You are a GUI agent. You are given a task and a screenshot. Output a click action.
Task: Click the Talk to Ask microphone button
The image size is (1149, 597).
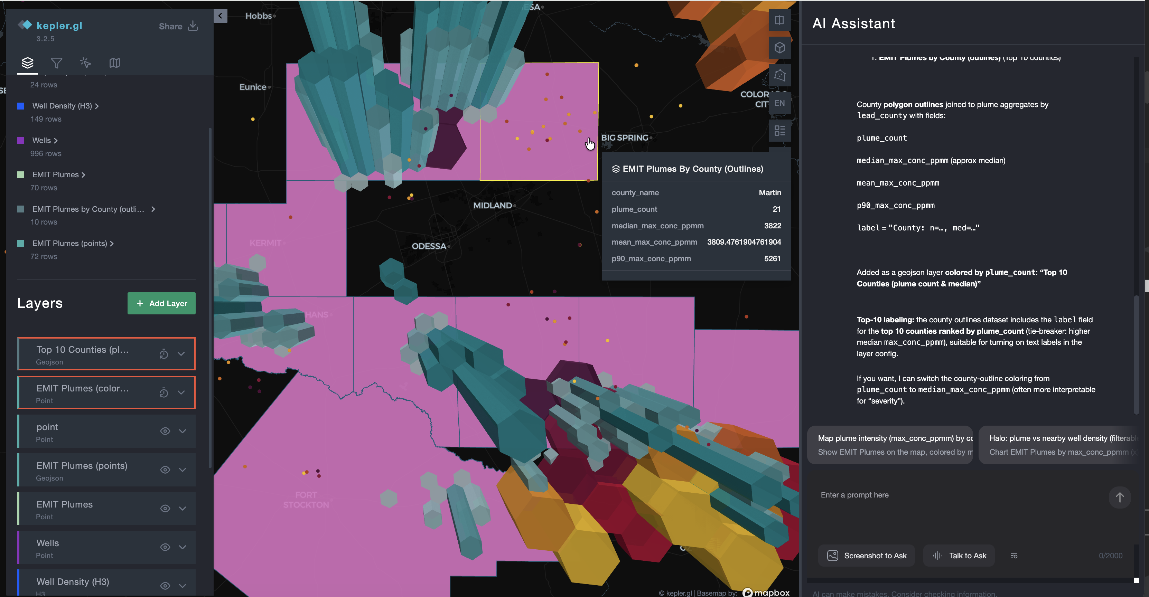pyautogui.click(x=959, y=556)
